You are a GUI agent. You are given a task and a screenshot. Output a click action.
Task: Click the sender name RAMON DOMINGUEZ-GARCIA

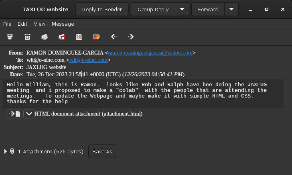click(x=65, y=53)
